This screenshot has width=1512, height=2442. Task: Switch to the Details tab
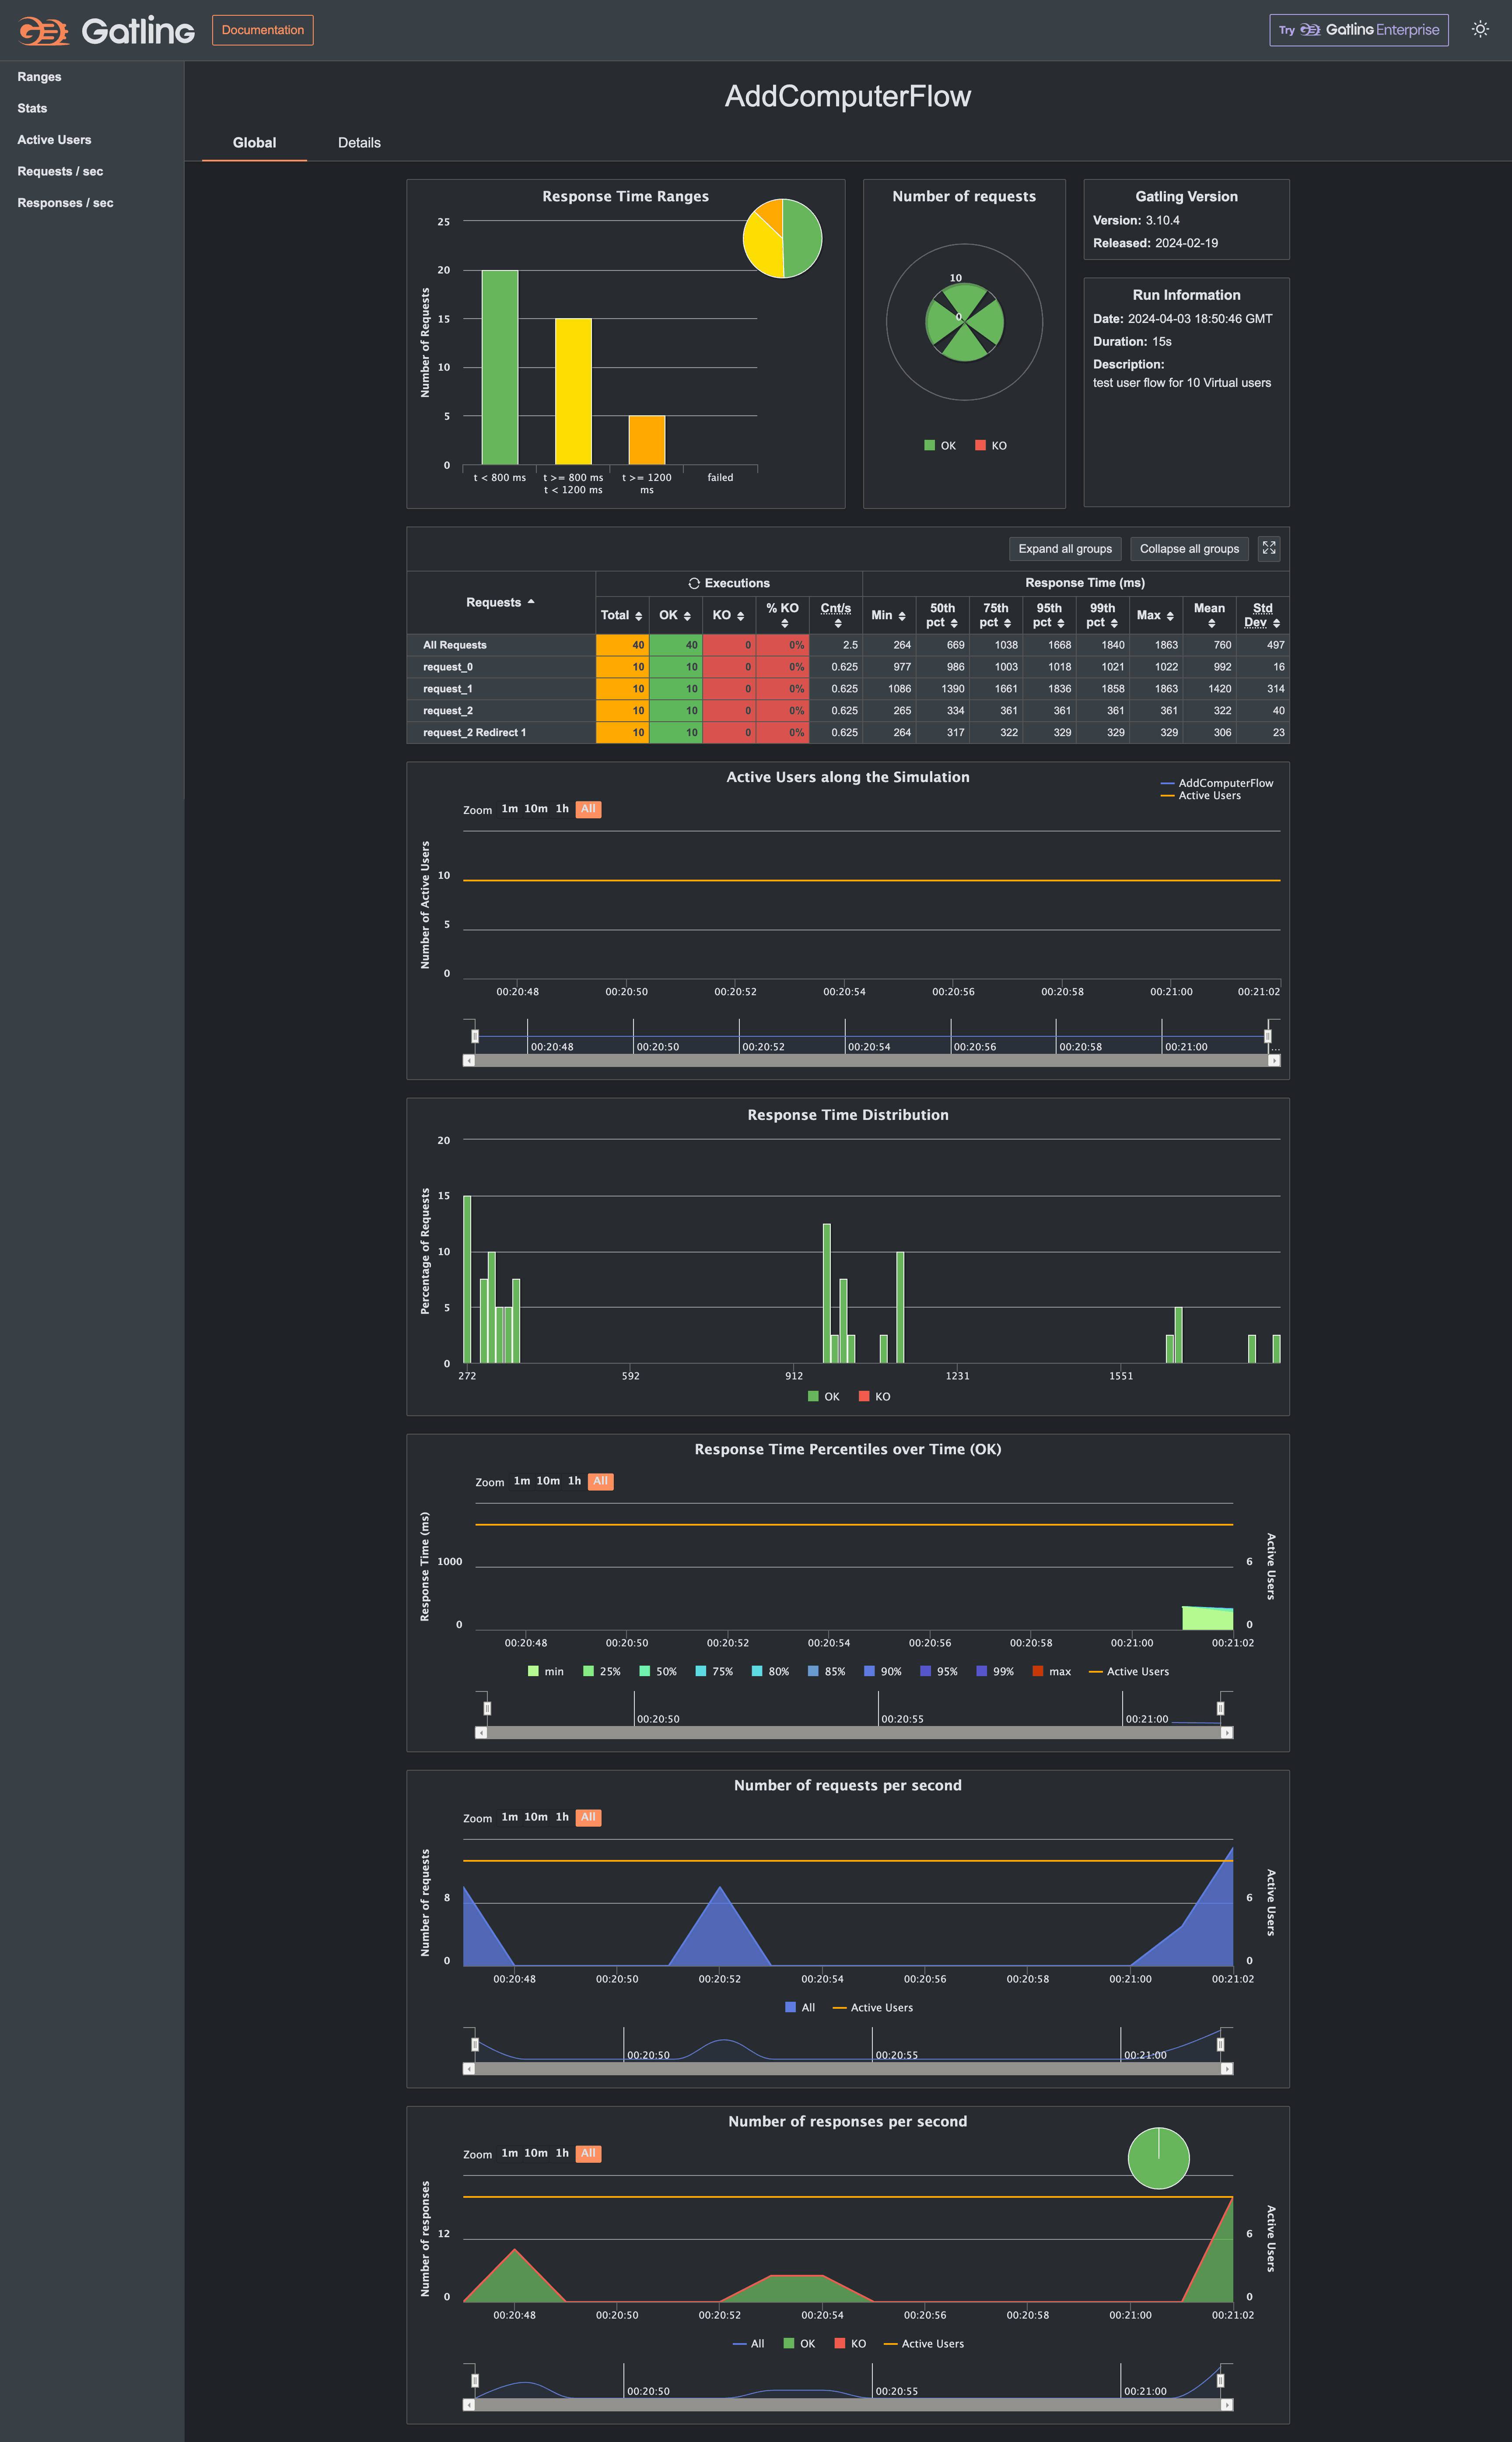point(359,143)
